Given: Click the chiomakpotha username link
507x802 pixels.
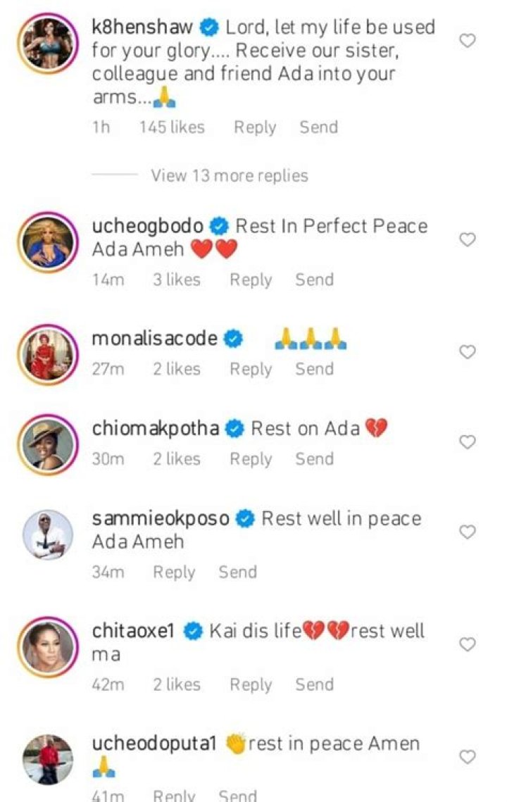Looking at the screenshot, I should 158,428.
